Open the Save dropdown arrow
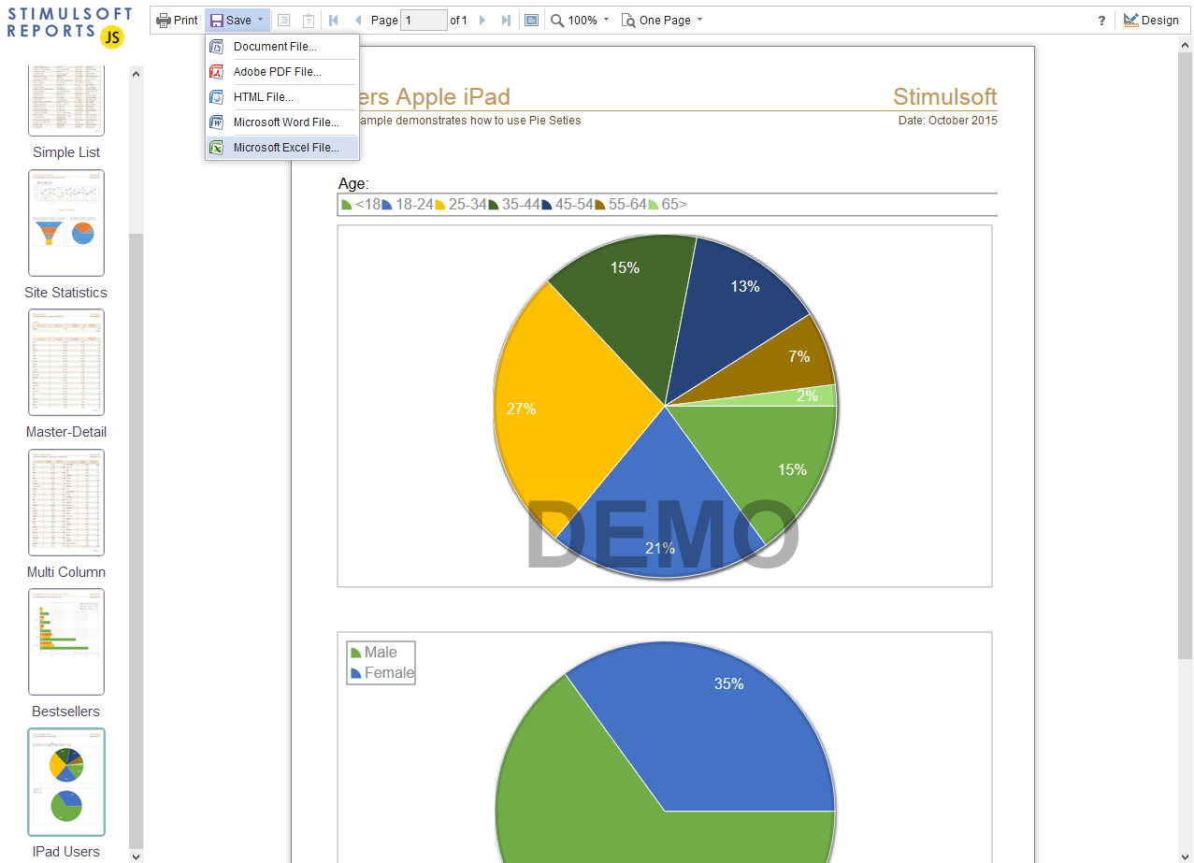1194x863 pixels. click(x=261, y=20)
